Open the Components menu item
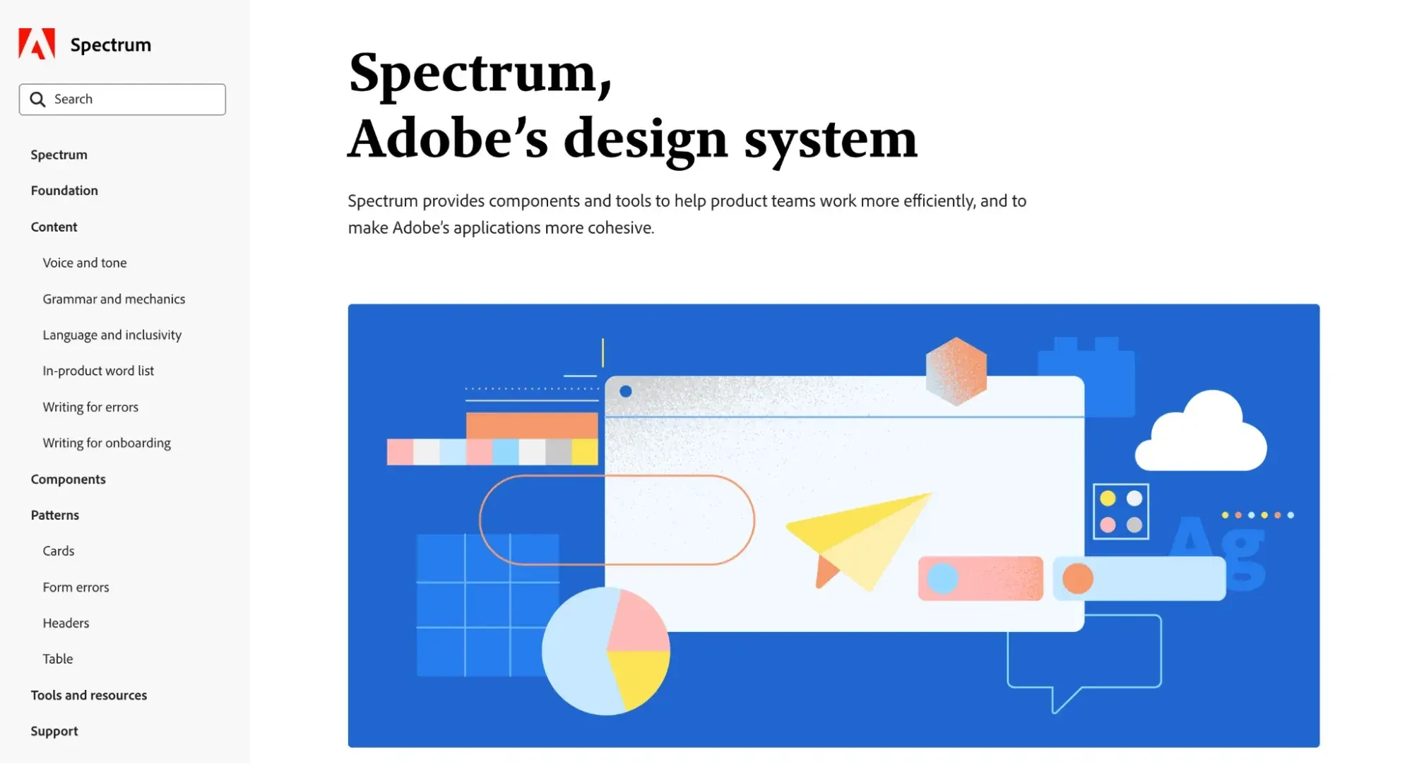 [x=69, y=478]
